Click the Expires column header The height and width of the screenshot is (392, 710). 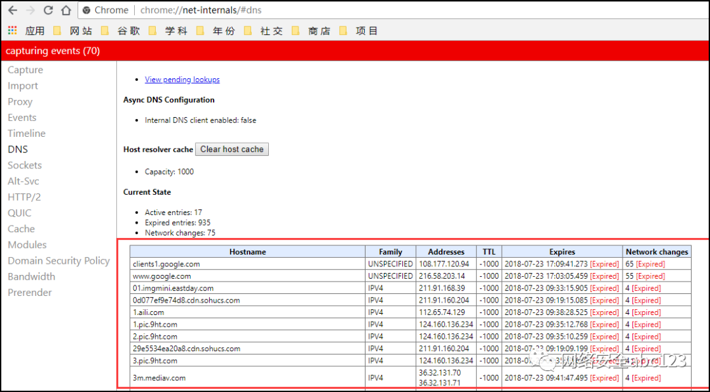[x=562, y=251]
